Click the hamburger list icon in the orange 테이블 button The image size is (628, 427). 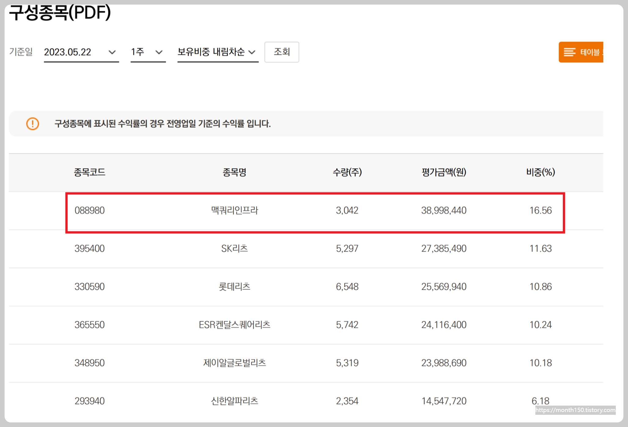click(x=570, y=52)
